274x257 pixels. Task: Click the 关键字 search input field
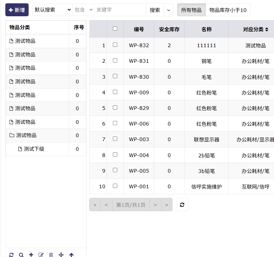(120, 10)
